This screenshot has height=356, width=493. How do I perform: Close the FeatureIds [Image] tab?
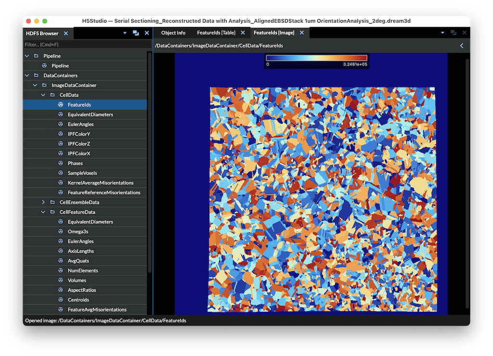coord(302,33)
